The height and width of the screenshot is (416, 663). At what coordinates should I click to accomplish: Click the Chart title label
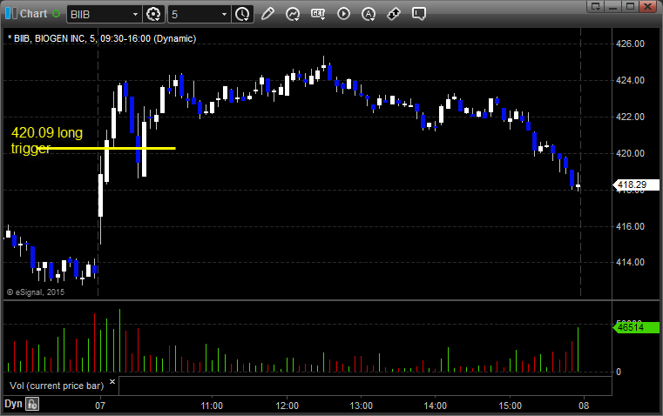point(33,14)
